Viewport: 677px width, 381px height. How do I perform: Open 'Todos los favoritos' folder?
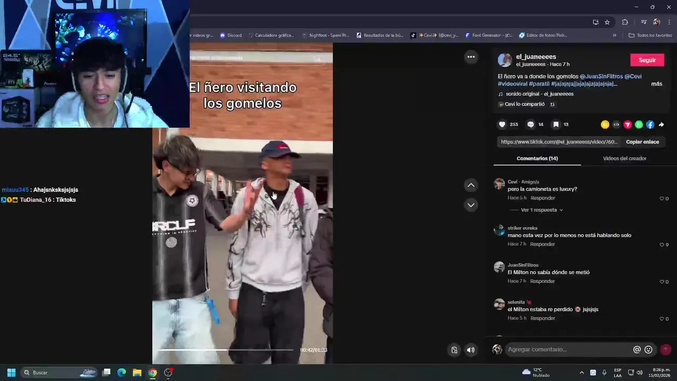[x=650, y=35]
